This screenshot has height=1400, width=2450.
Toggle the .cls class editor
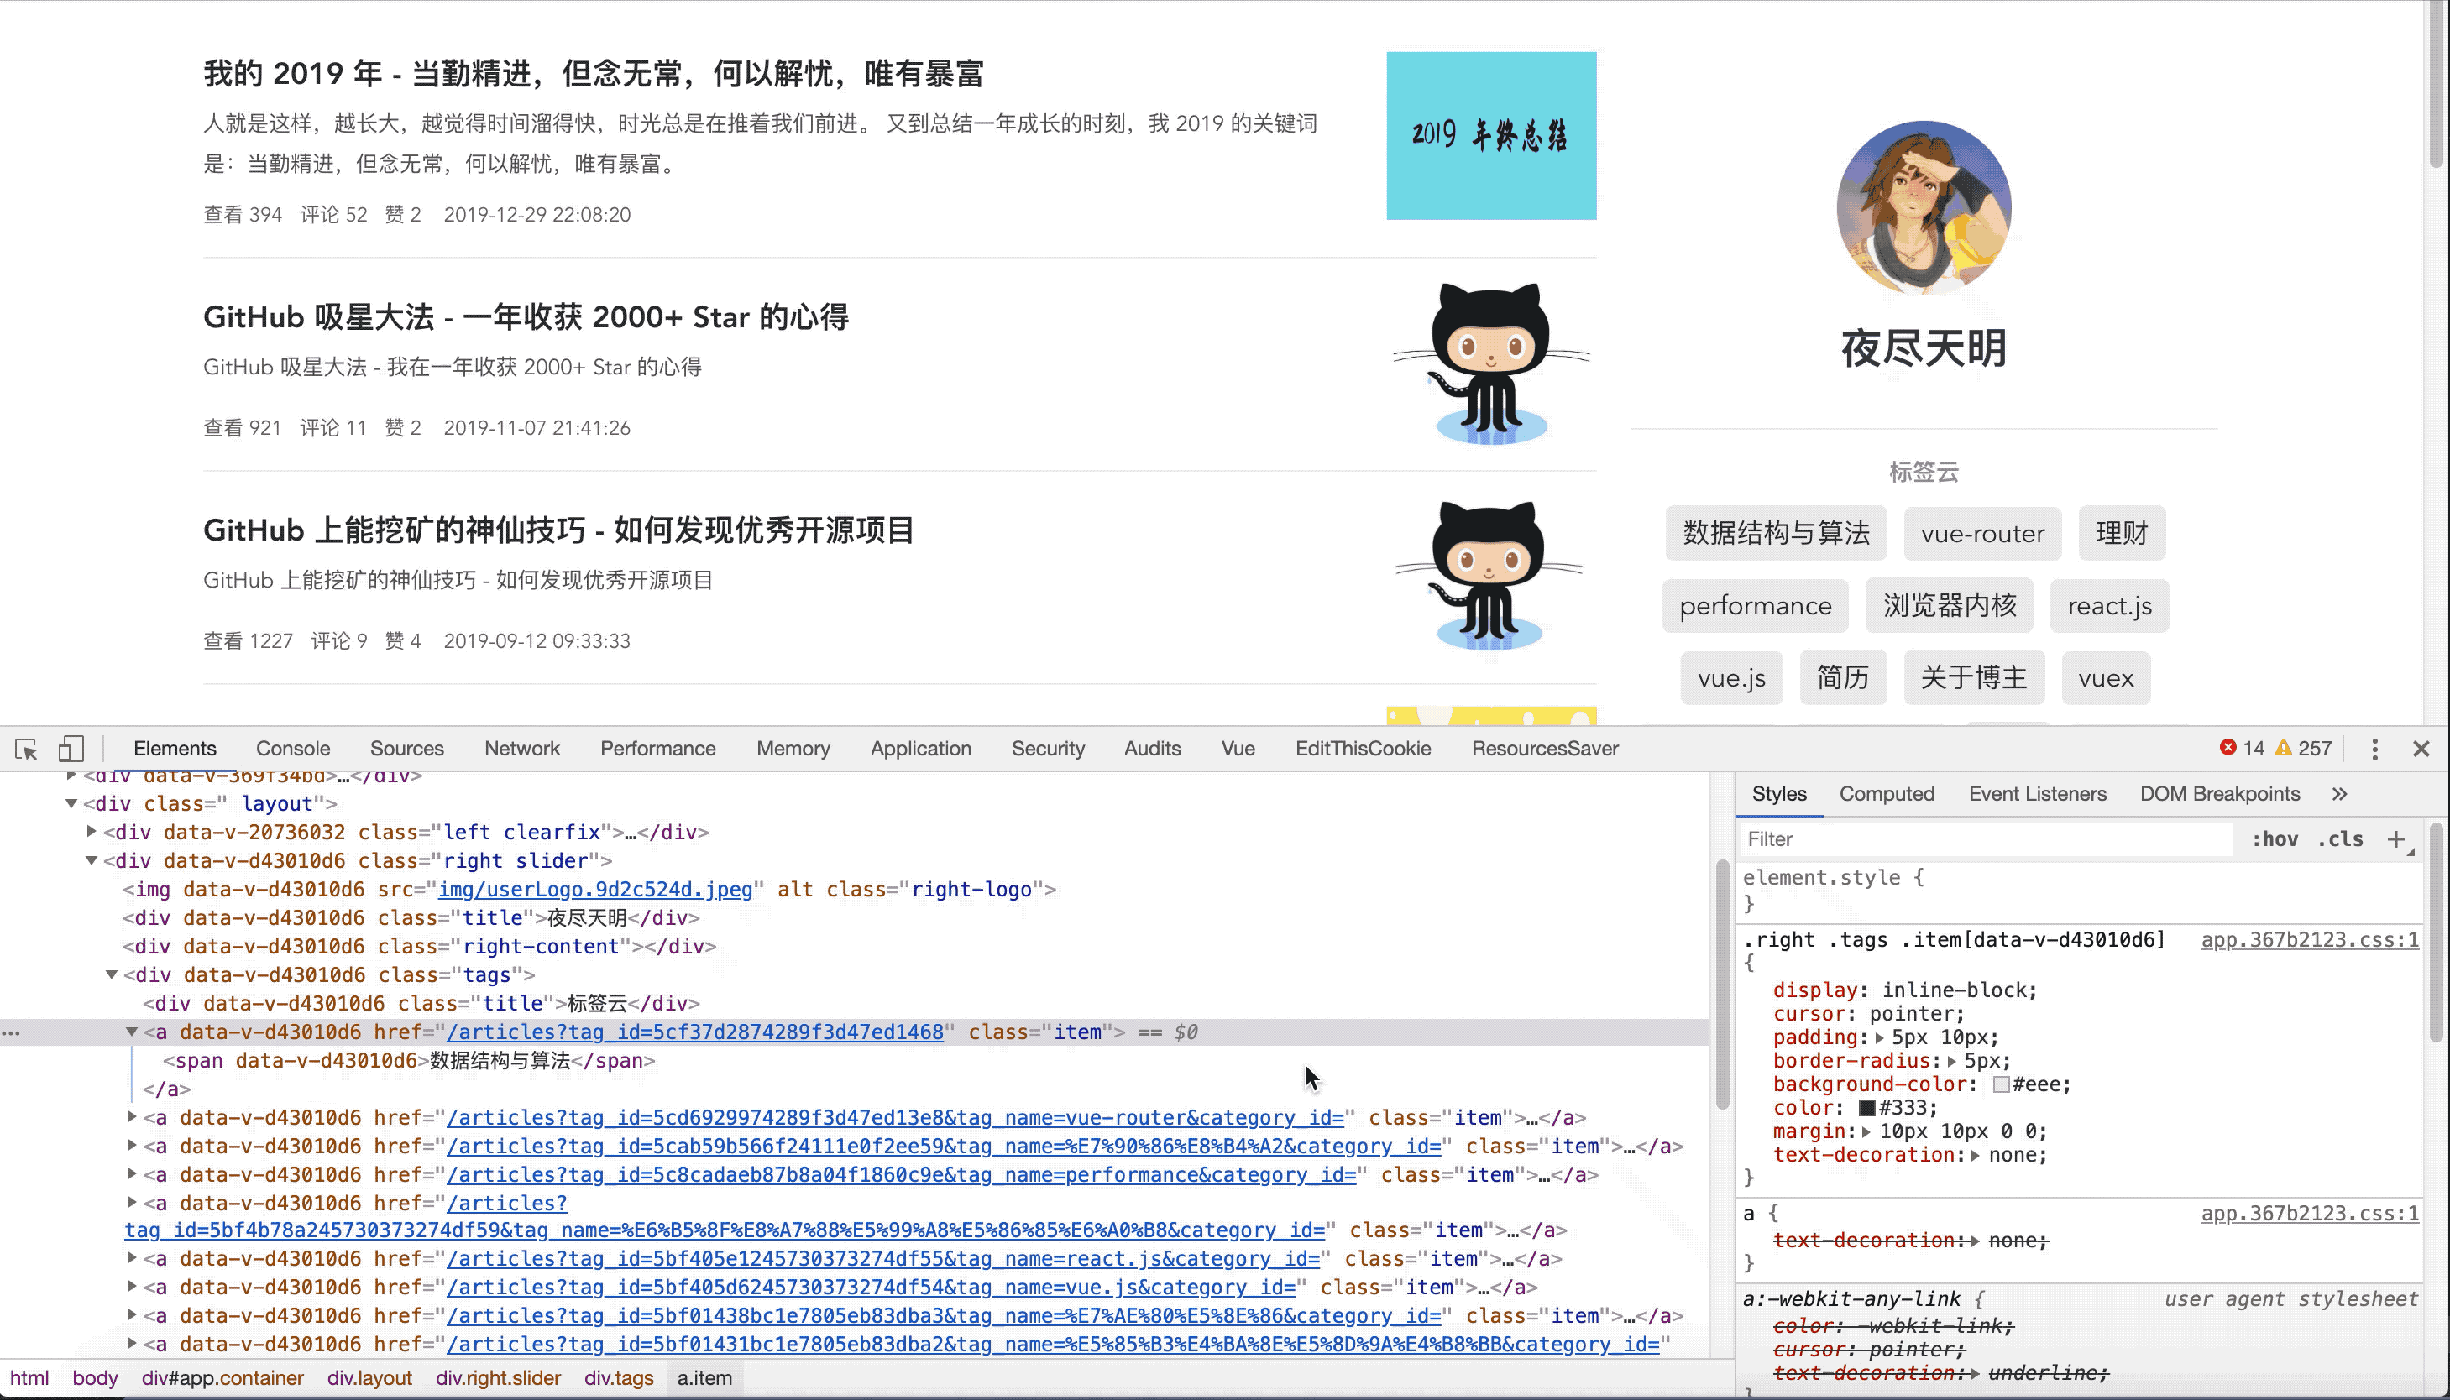[x=2344, y=838]
